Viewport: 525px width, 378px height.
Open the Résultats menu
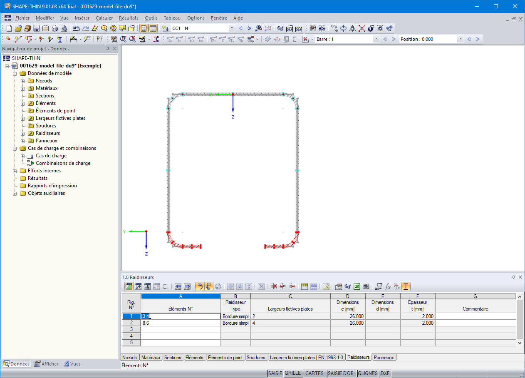point(129,18)
